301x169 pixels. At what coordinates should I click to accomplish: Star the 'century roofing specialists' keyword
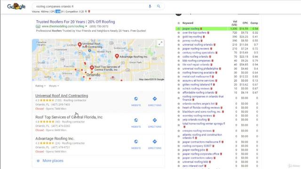[x=179, y=53]
